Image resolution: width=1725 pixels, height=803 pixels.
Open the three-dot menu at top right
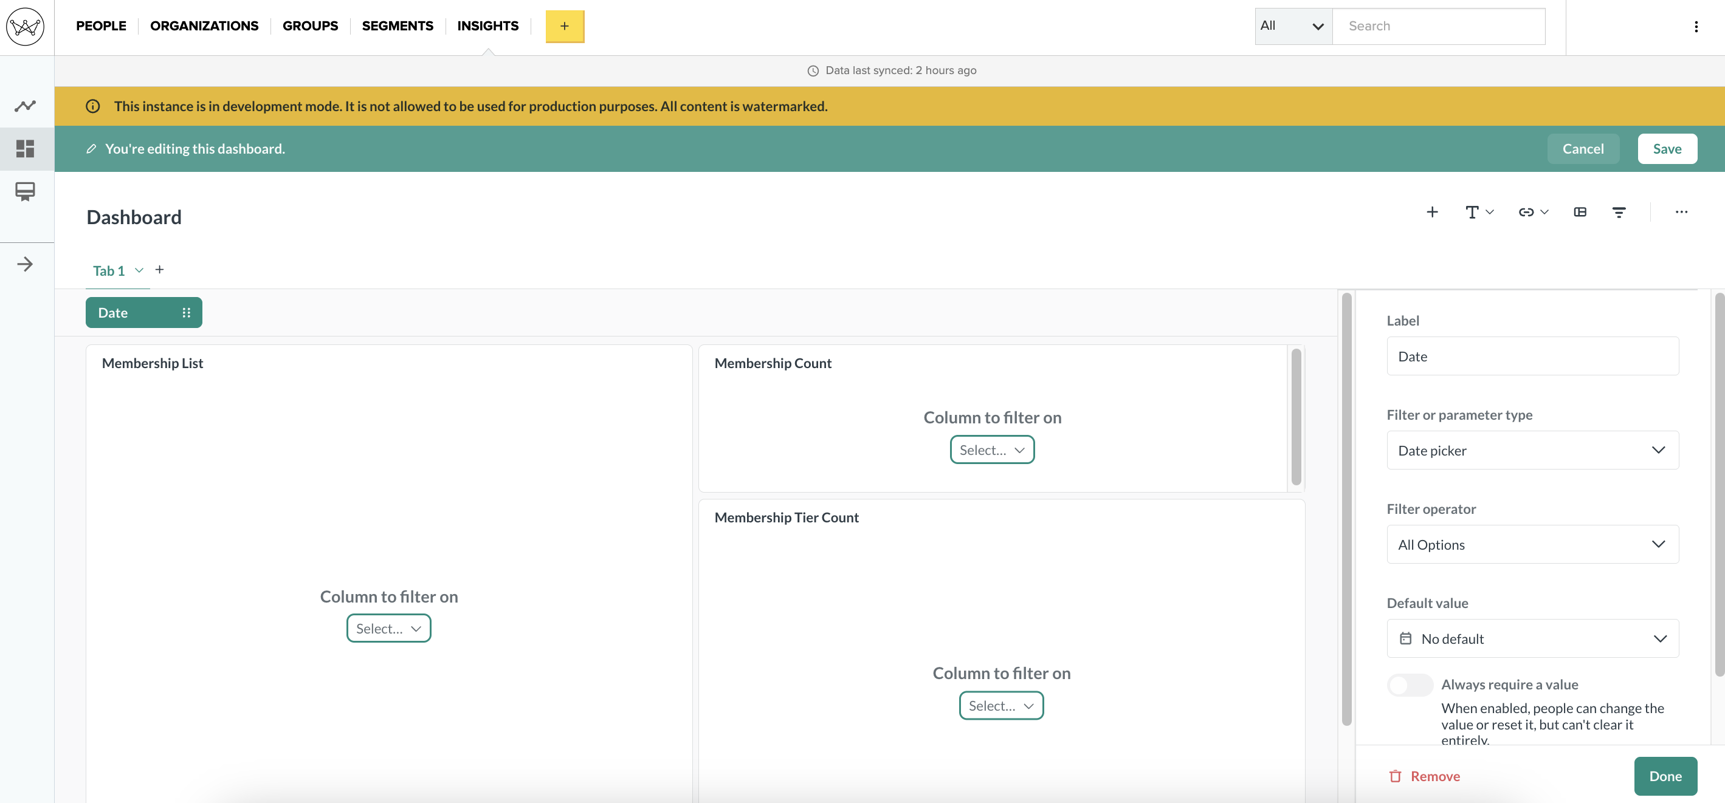click(1696, 27)
